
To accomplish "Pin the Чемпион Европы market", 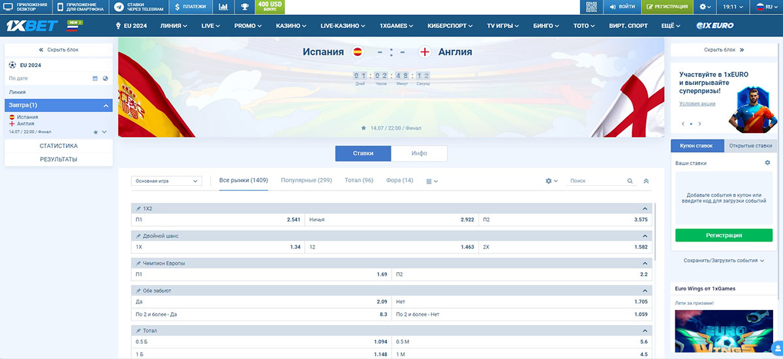I will tap(138, 263).
